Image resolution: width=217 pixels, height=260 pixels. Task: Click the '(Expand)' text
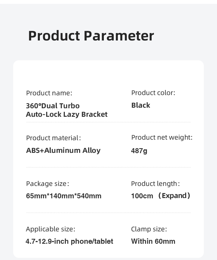[x=174, y=196]
